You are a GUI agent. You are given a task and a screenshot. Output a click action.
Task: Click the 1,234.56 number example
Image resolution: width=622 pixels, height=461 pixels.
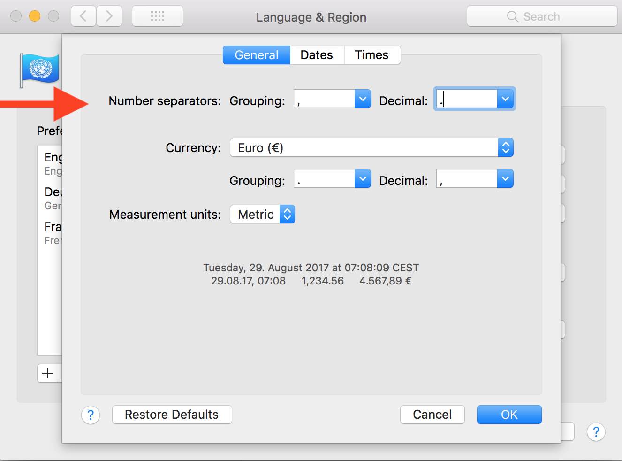click(323, 281)
